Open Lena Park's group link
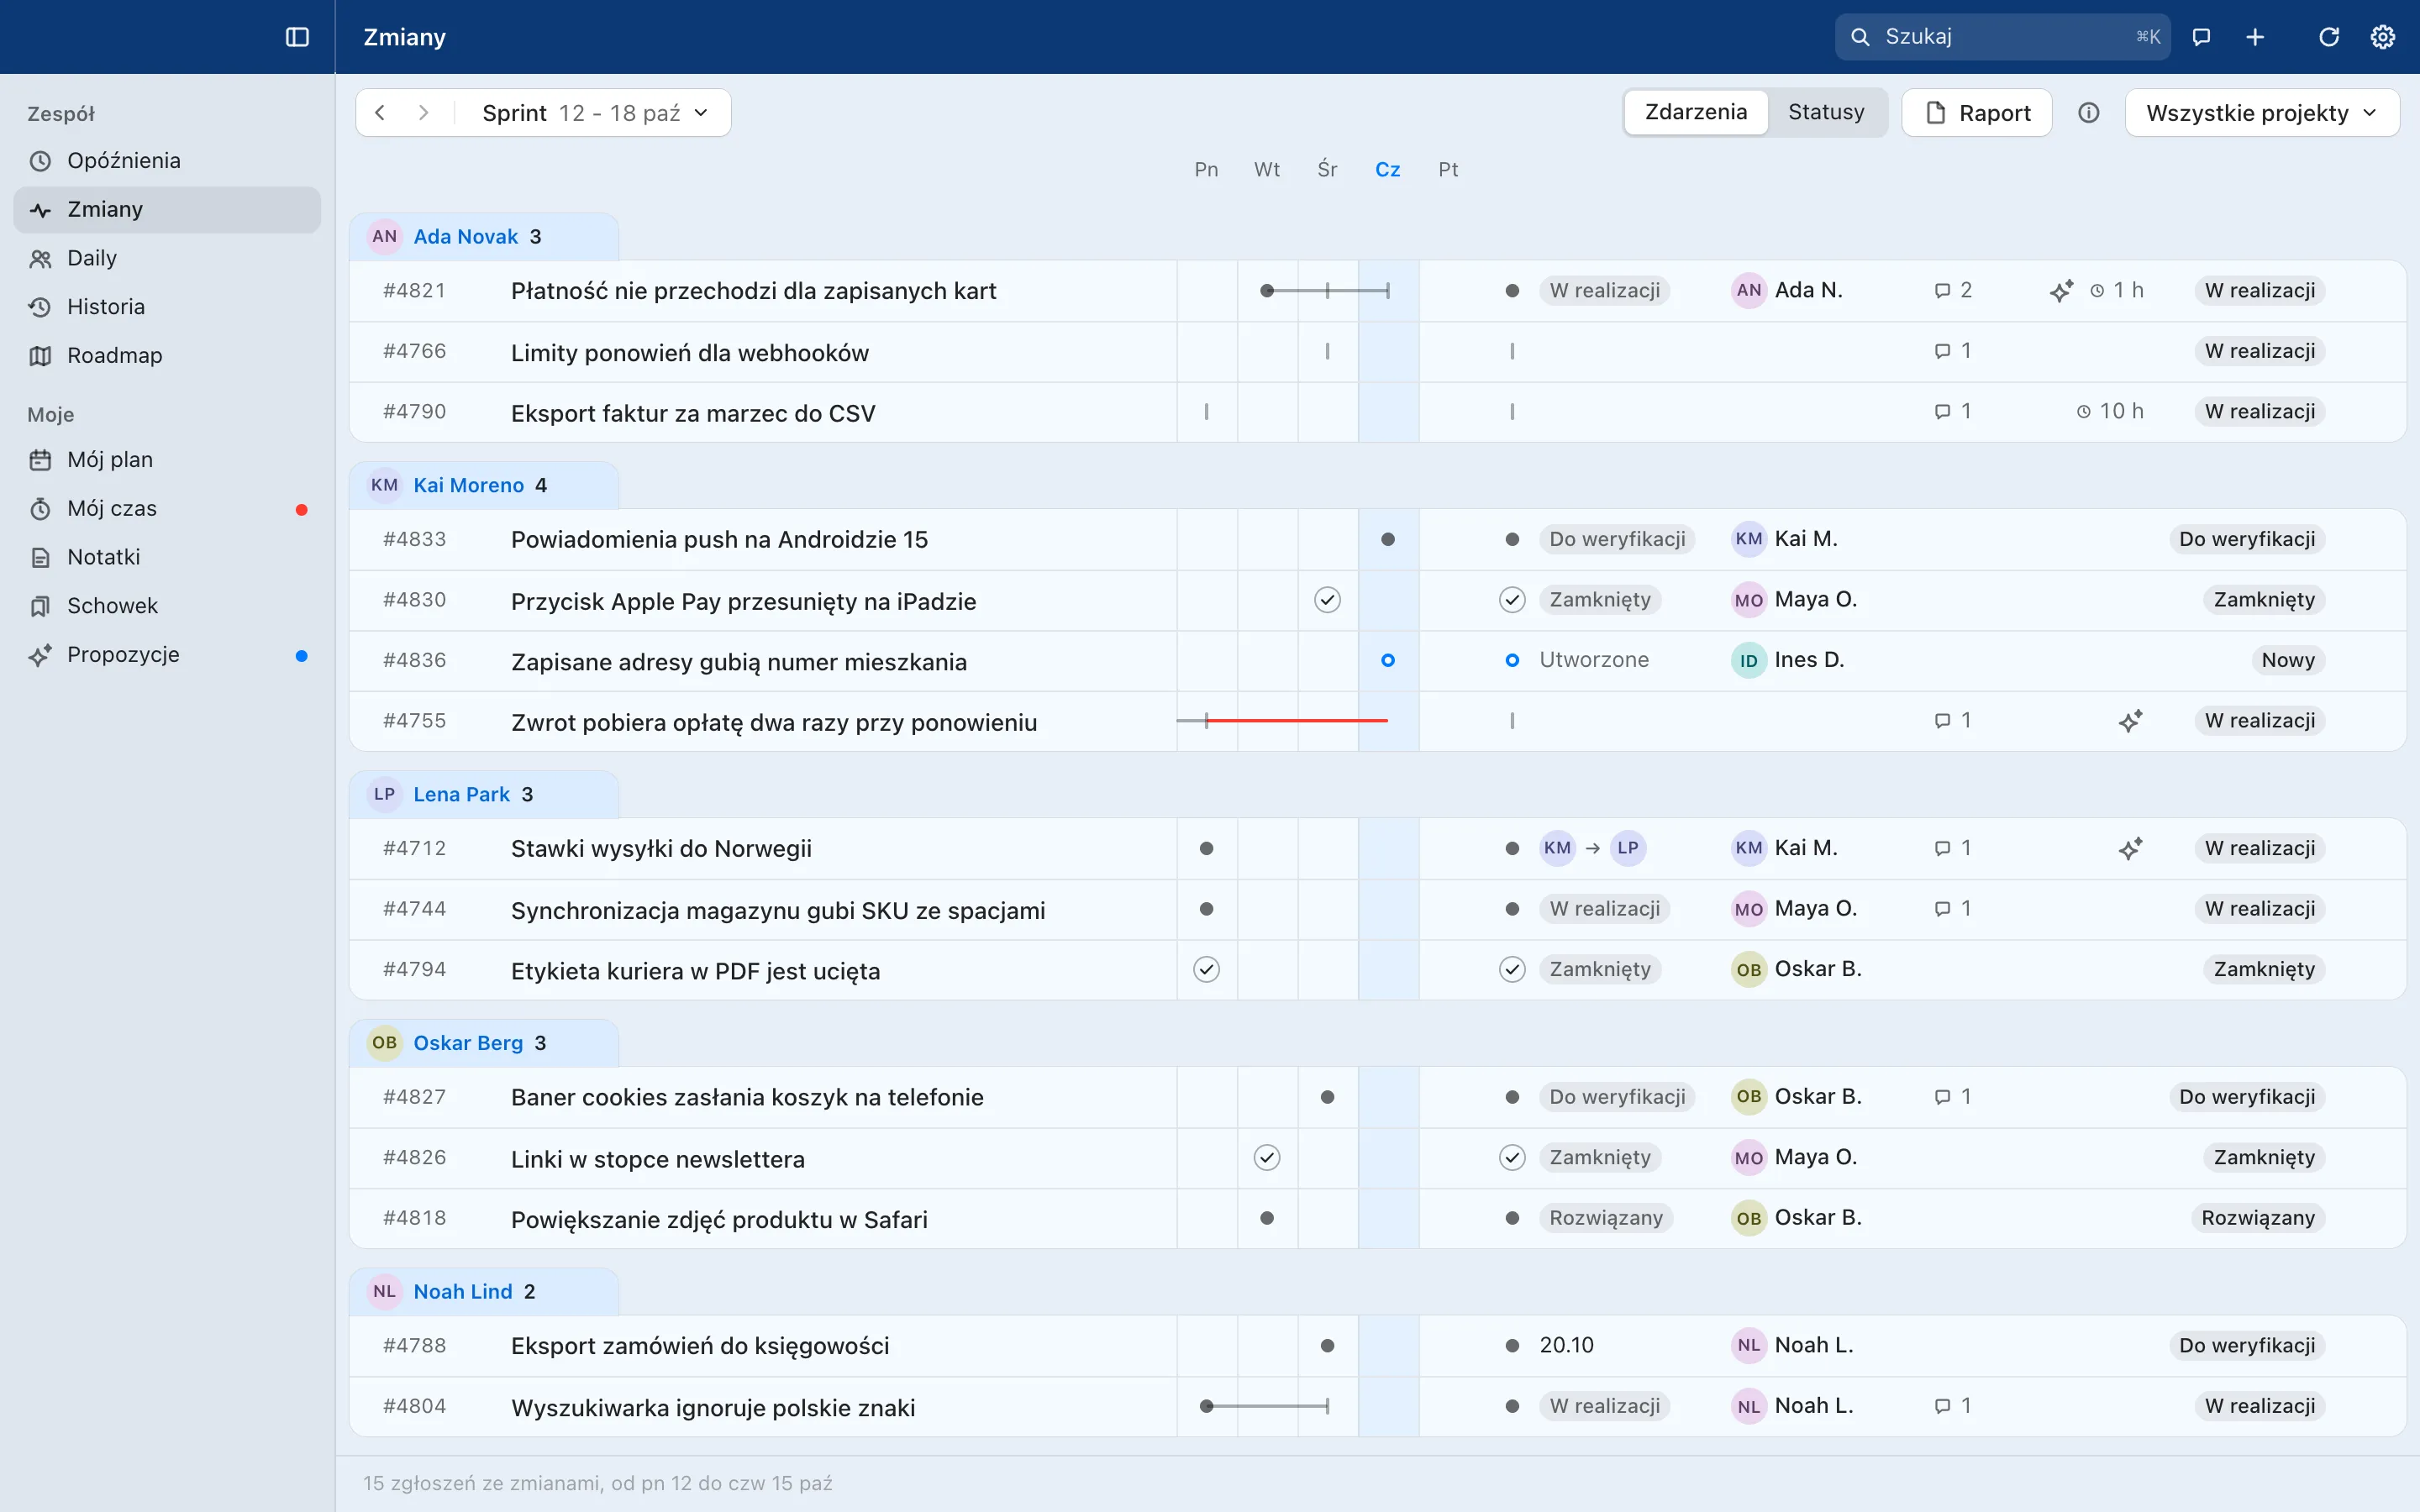The image size is (2420, 1512). 462,794
